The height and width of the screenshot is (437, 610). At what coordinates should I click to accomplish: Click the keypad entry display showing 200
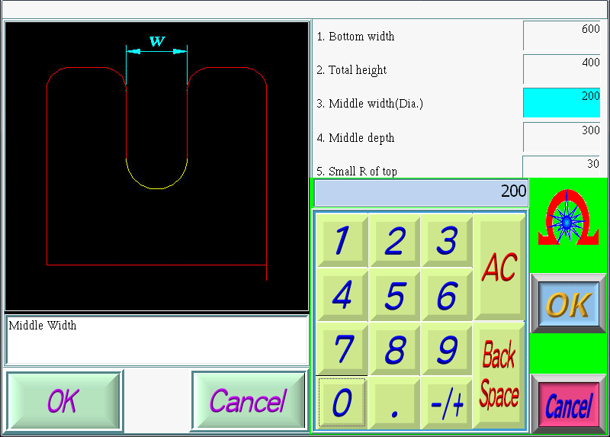click(x=421, y=192)
